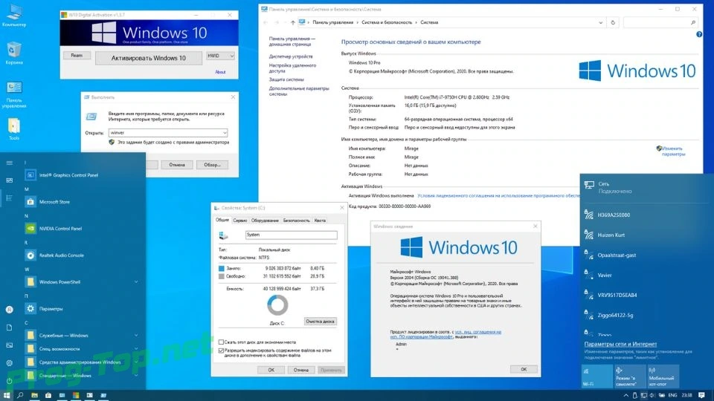Expand Стандартные — Windows folder
This screenshot has height=401, width=714.
point(136,376)
